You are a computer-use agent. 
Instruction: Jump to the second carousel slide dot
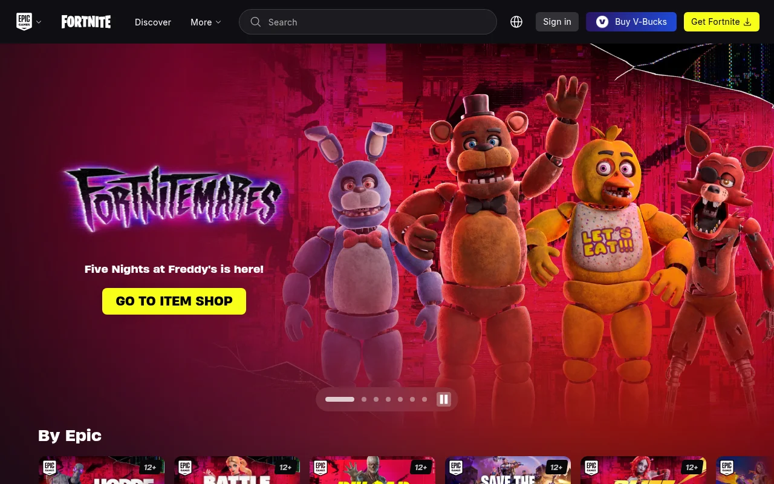click(364, 399)
